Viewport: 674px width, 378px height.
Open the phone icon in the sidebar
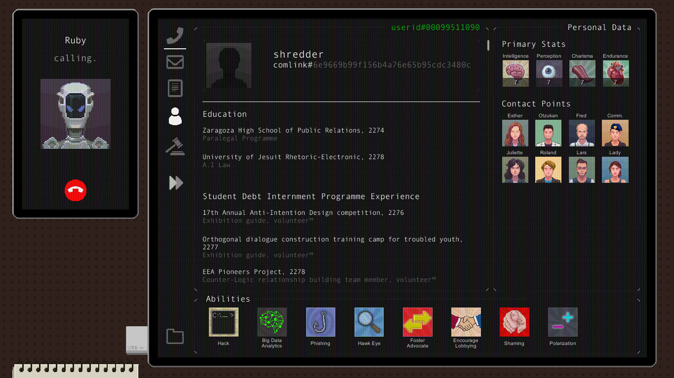(175, 35)
